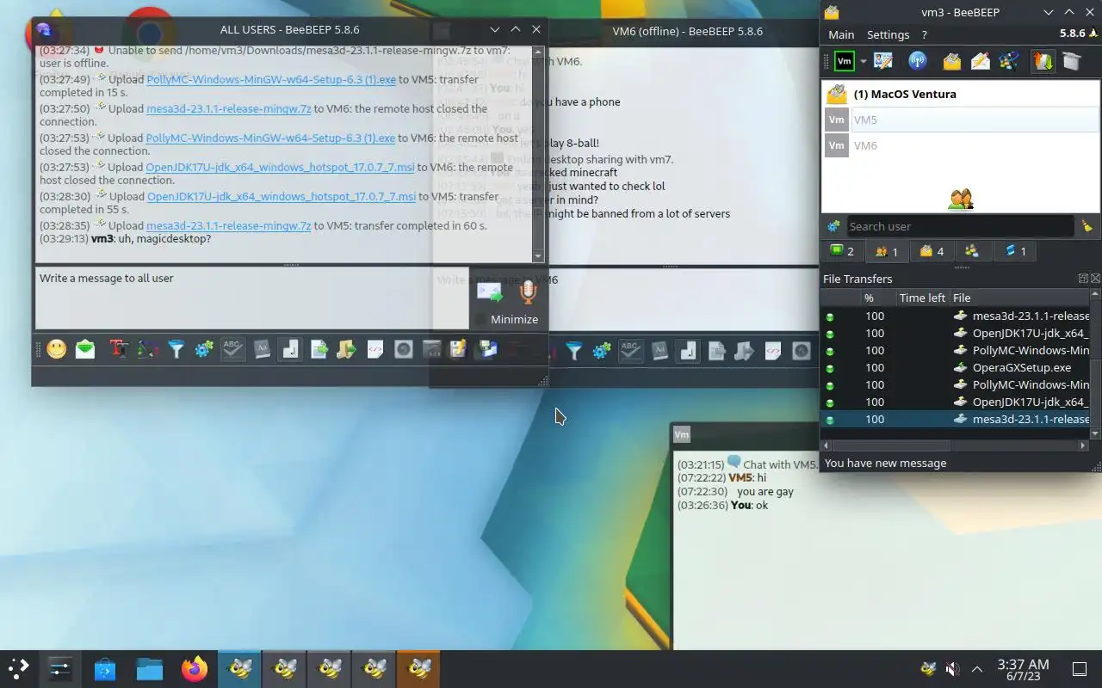Screen dimensions: 1102x688
Task: Click the send message arrow icon
Action: coord(489,292)
